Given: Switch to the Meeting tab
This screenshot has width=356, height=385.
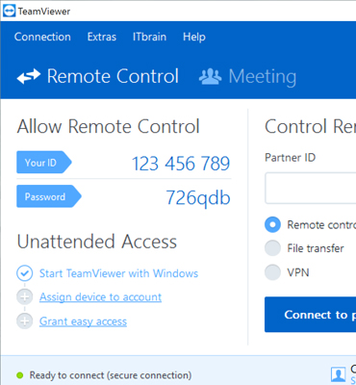Looking at the screenshot, I should (x=247, y=77).
